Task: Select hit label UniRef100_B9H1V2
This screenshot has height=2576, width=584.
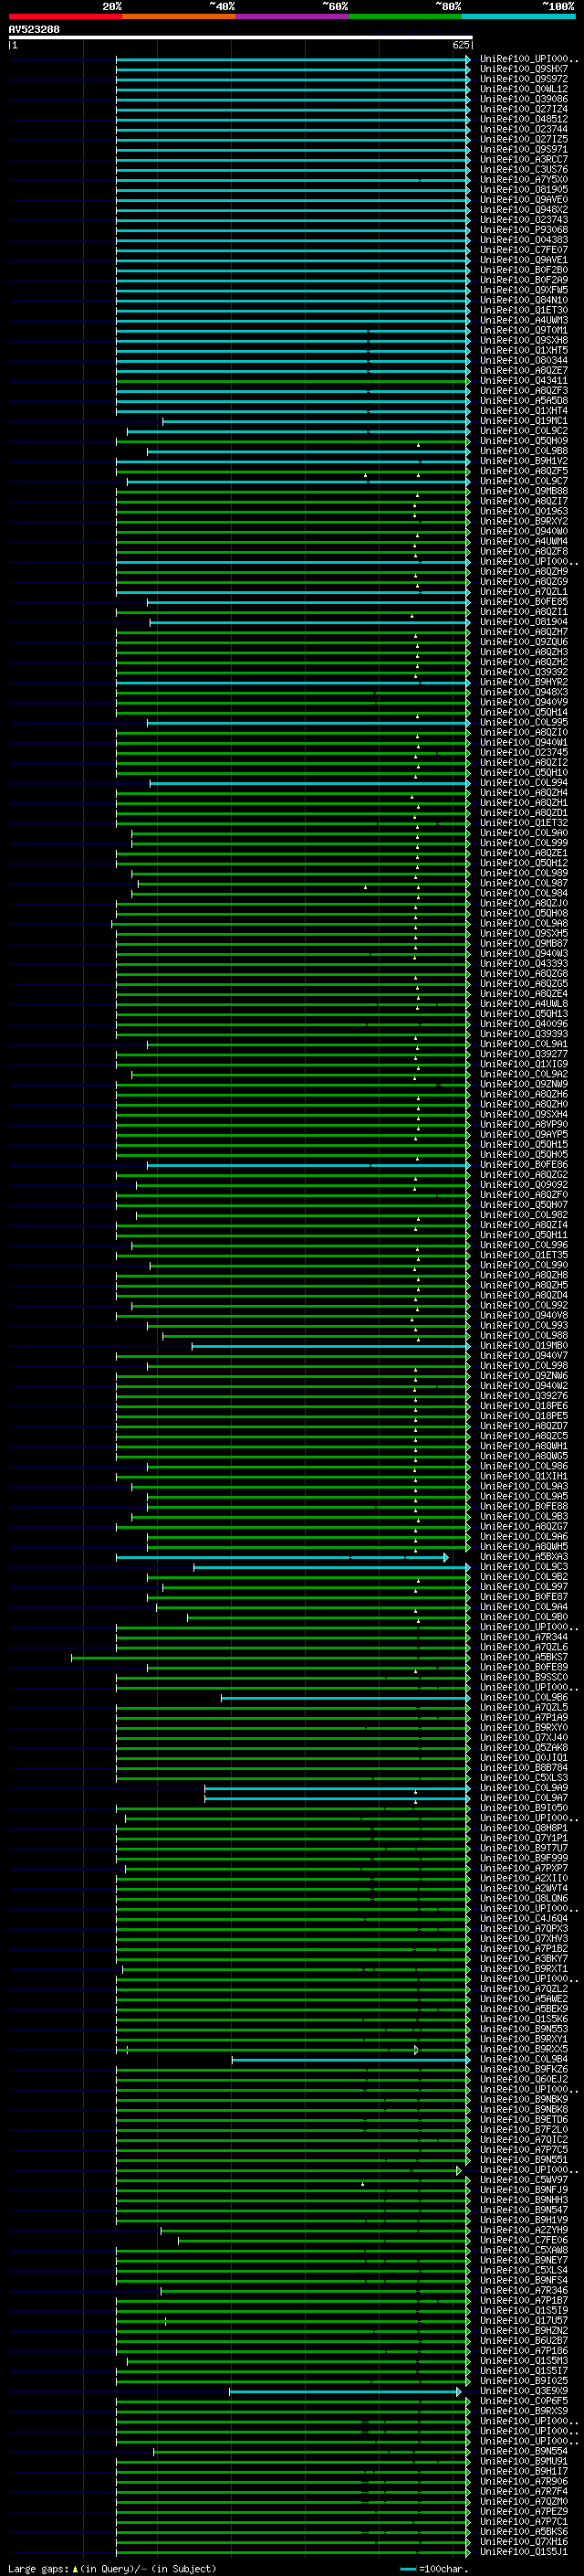Action: 523,461
